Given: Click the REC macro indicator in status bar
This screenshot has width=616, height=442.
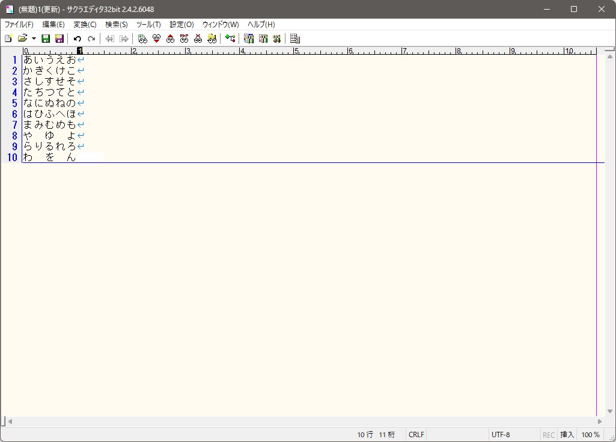Looking at the screenshot, I should tap(549, 435).
